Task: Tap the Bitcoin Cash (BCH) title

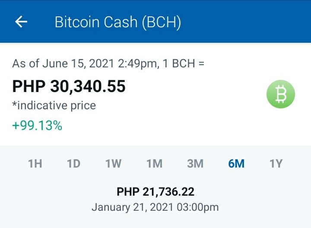Action: coord(118,22)
